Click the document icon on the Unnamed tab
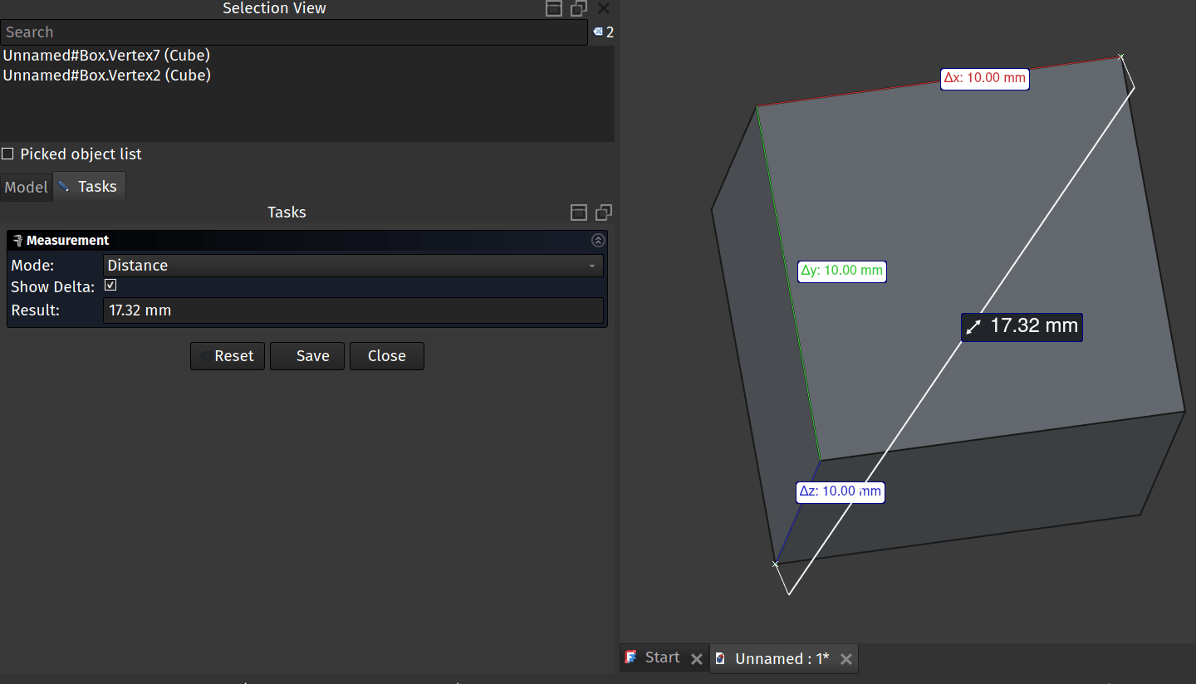Viewport: 1196px width, 684px height. pos(722,658)
